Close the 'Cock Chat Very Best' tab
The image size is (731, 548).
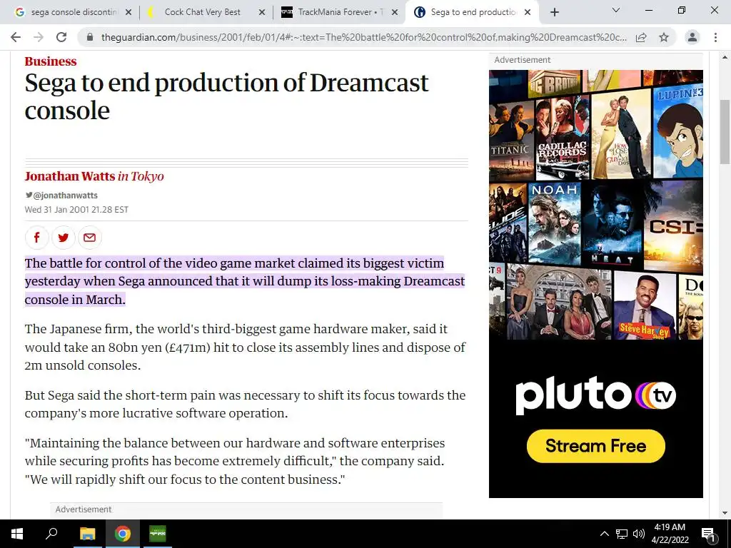262,12
